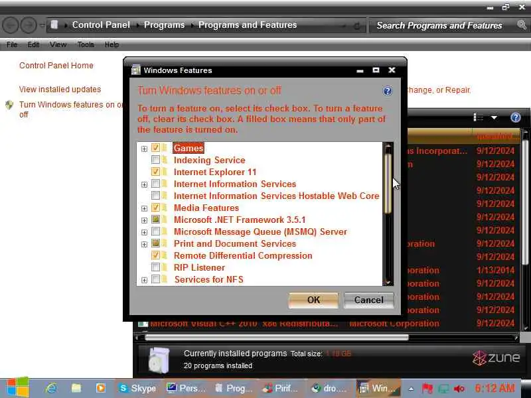Viewport: 531px width, 398px height.
Task: Switch to the Pers... taskbar window
Action: pos(186,388)
